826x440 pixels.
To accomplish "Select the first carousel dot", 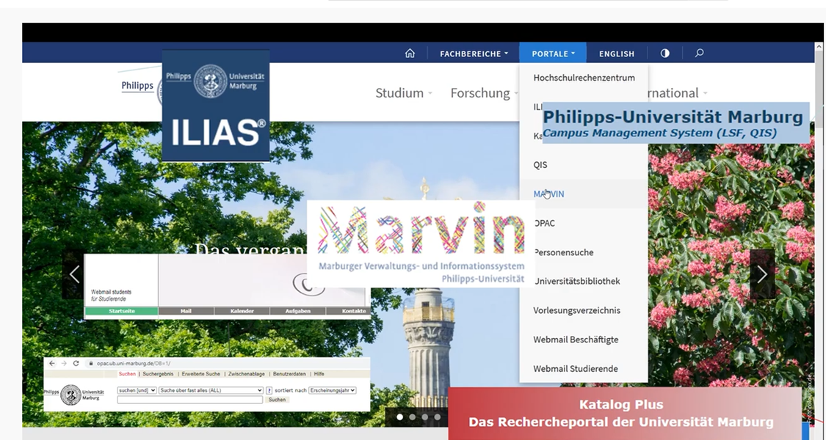I will (x=400, y=417).
